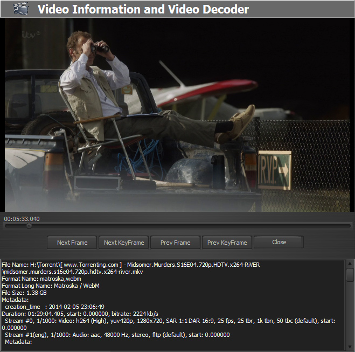
Task: Close the Video Information dialog
Action: 279,242
